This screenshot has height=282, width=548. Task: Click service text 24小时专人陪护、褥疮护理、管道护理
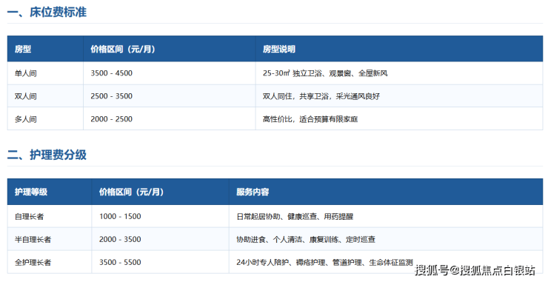[x=299, y=262]
